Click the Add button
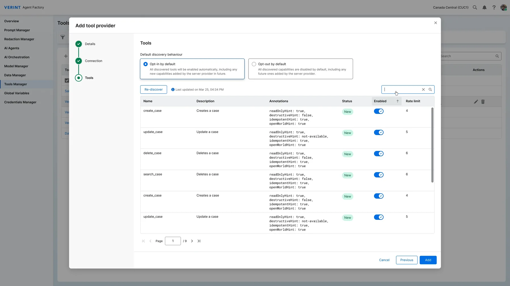Image resolution: width=510 pixels, height=286 pixels. click(428, 260)
